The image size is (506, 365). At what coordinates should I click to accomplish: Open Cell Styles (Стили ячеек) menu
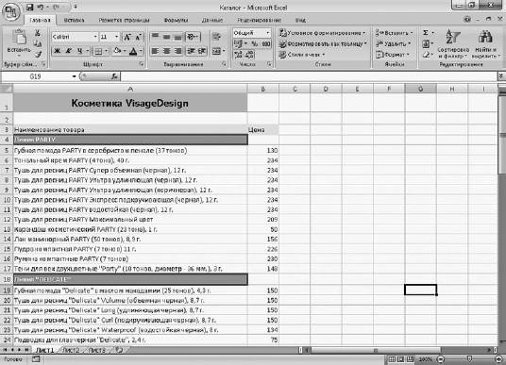coord(302,55)
